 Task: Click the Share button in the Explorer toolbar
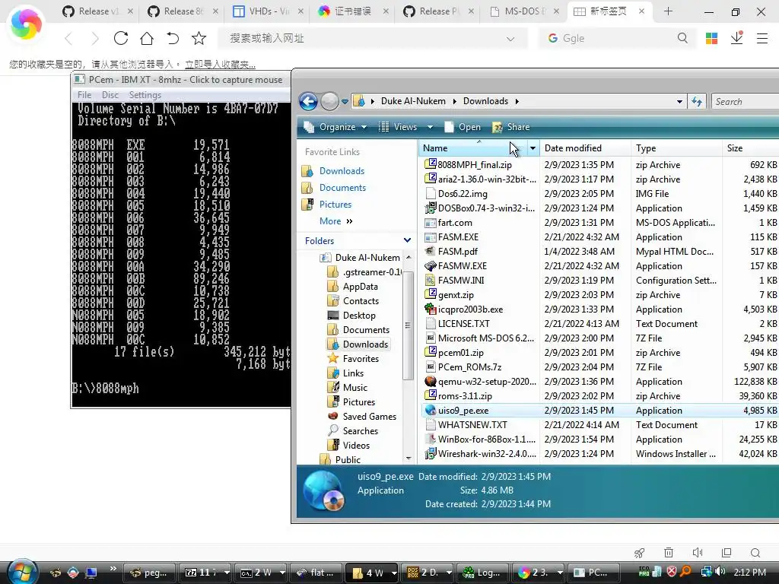click(510, 127)
